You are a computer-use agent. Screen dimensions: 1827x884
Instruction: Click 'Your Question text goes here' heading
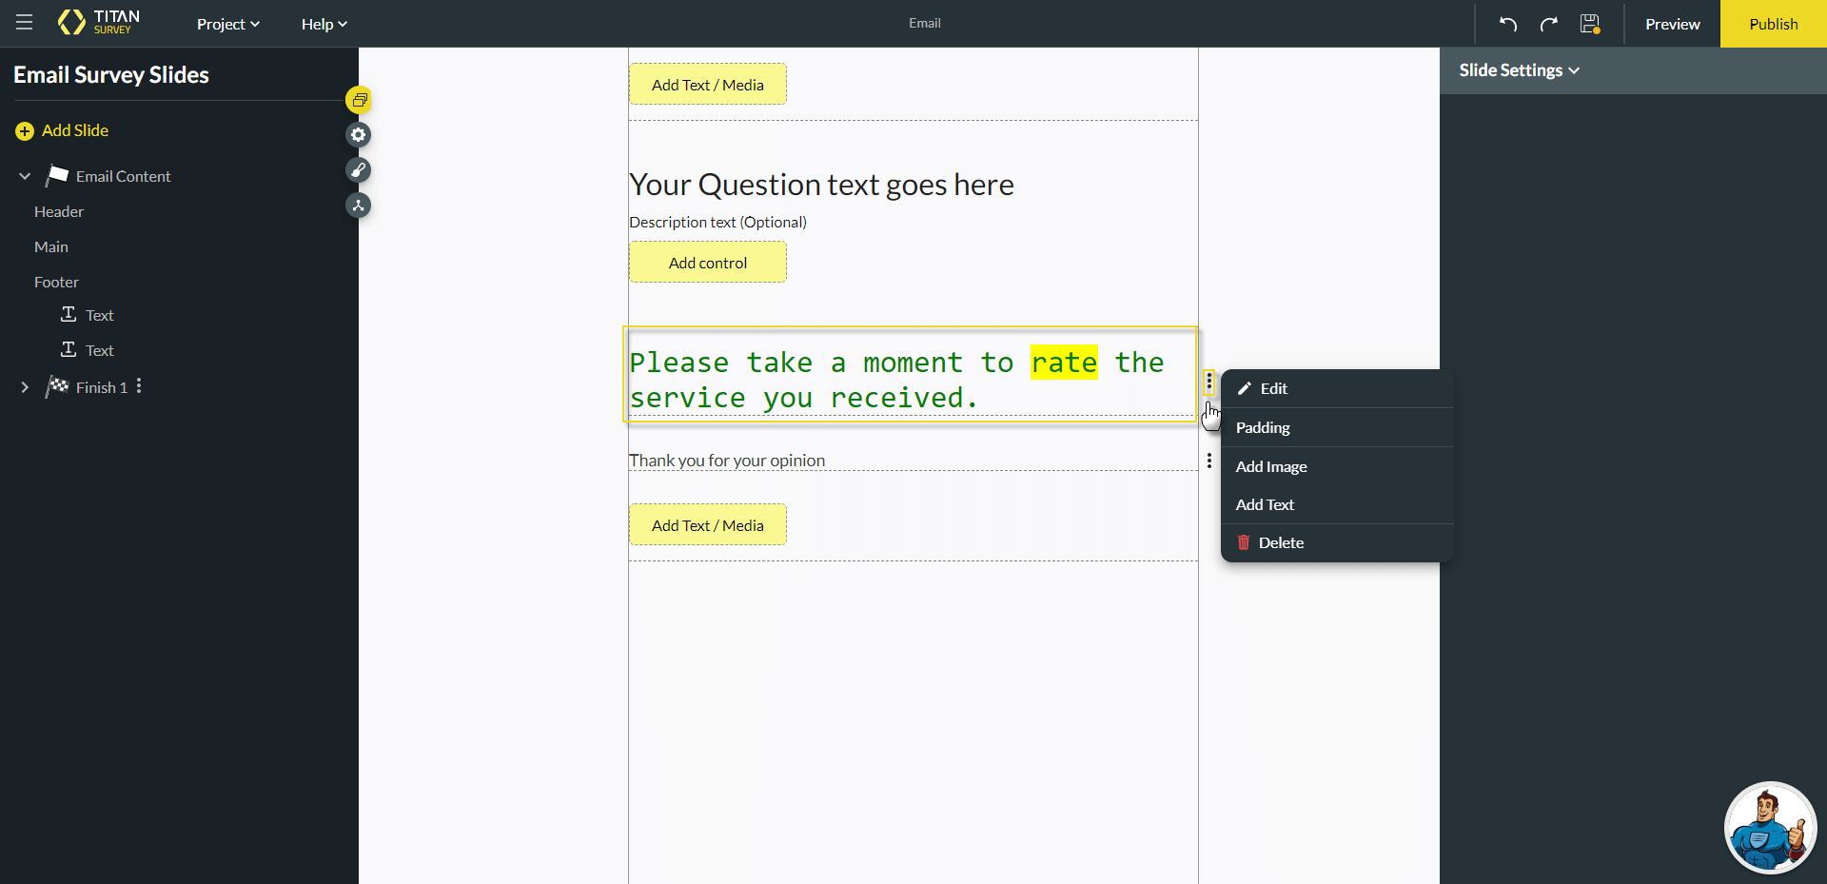pyautogui.click(x=821, y=184)
